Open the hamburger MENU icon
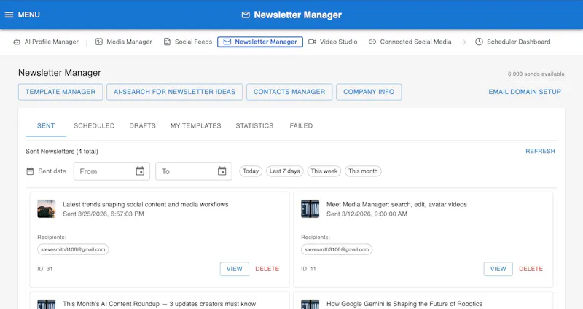583x309 pixels. click(x=9, y=15)
